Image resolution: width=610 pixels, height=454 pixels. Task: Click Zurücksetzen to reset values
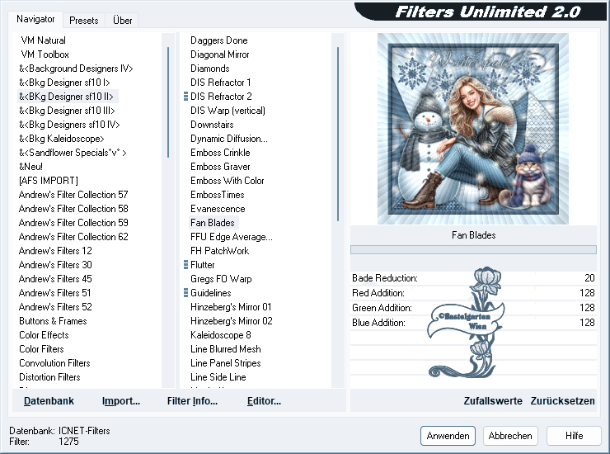[x=562, y=401]
